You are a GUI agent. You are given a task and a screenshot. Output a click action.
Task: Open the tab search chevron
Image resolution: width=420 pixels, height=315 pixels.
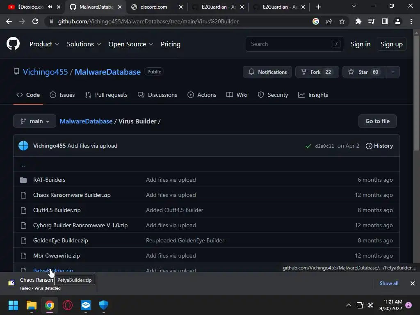pos(354,6)
